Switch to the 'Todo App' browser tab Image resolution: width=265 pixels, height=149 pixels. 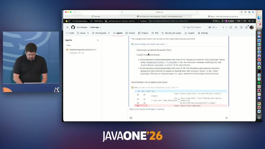[96, 17]
